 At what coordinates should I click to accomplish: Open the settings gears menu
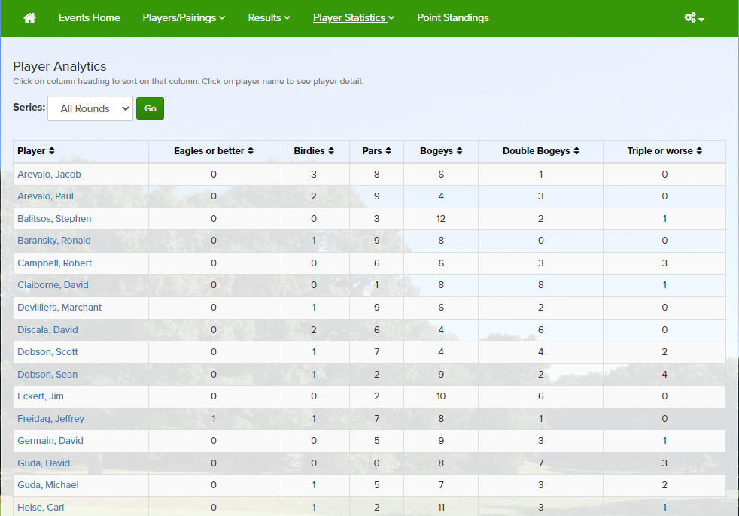click(x=694, y=18)
